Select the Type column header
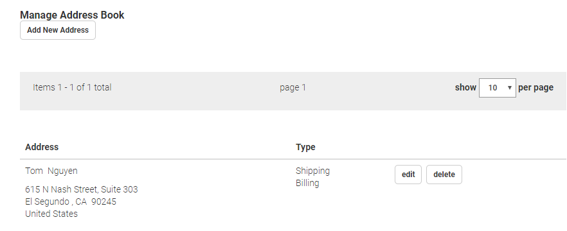The width and height of the screenshot is (567, 231). (305, 147)
